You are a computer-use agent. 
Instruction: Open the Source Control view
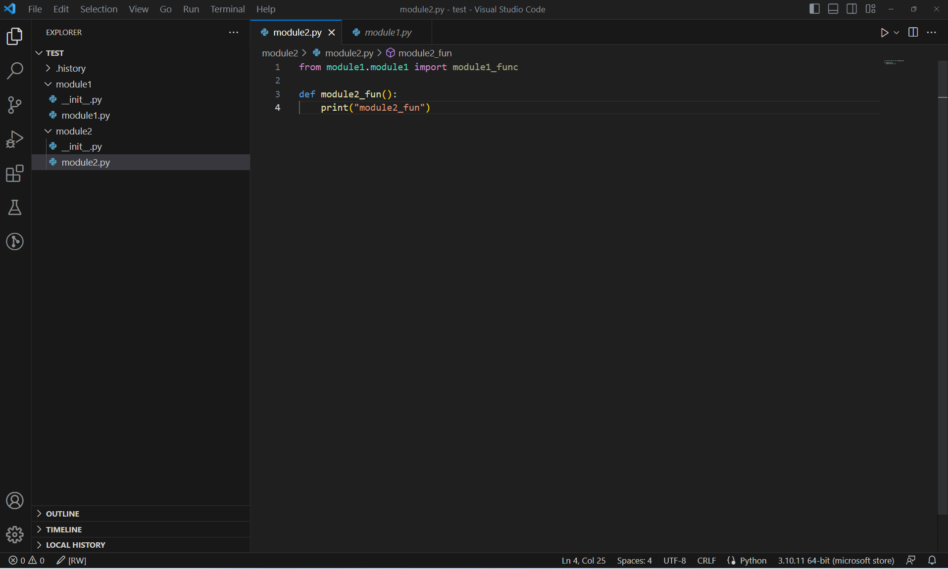(x=15, y=105)
